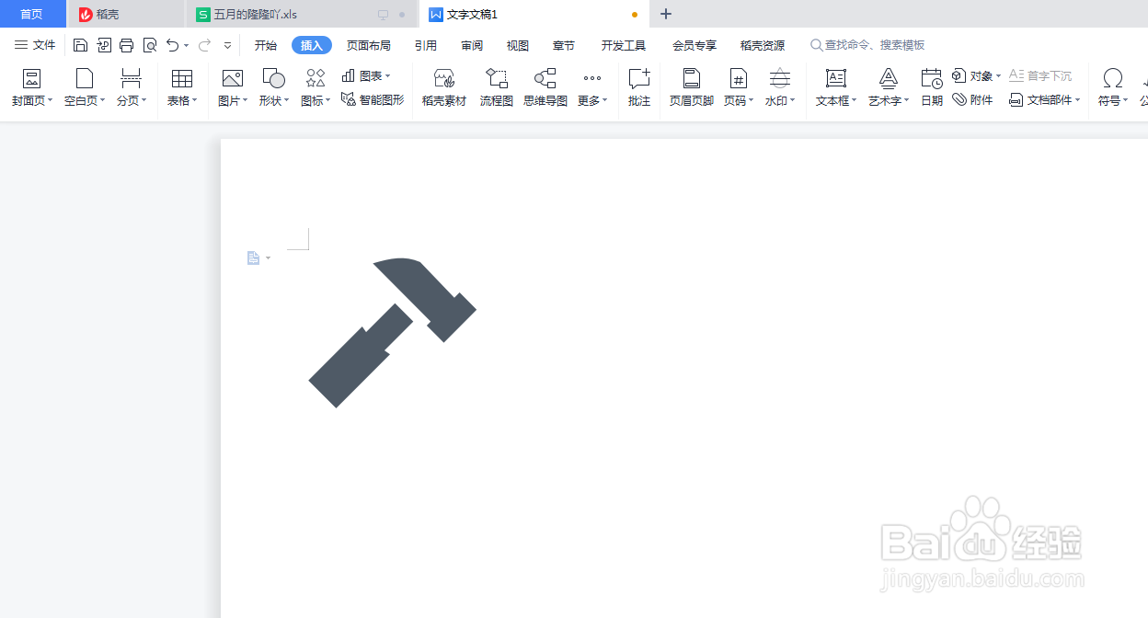Screen dimensions: 1148x618
Task: Insert an attachment (附件)
Action: [972, 99]
